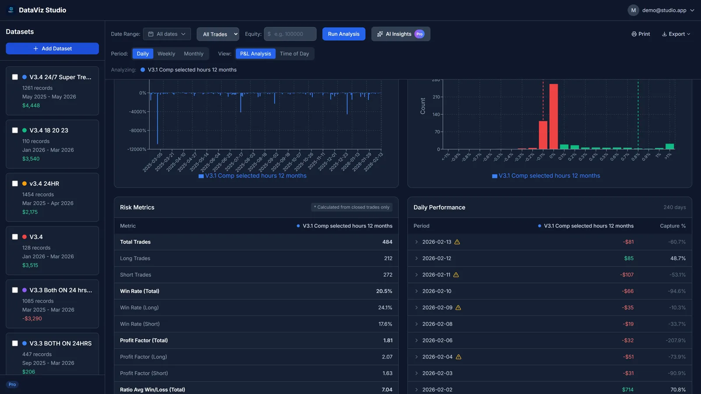
Task: Click the Total Trades value 484
Action: point(387,242)
